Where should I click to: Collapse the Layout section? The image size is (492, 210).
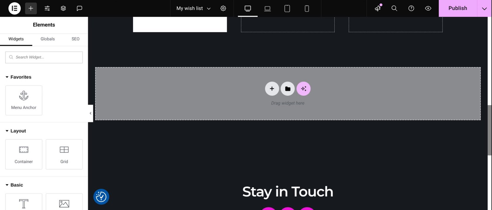click(16, 131)
